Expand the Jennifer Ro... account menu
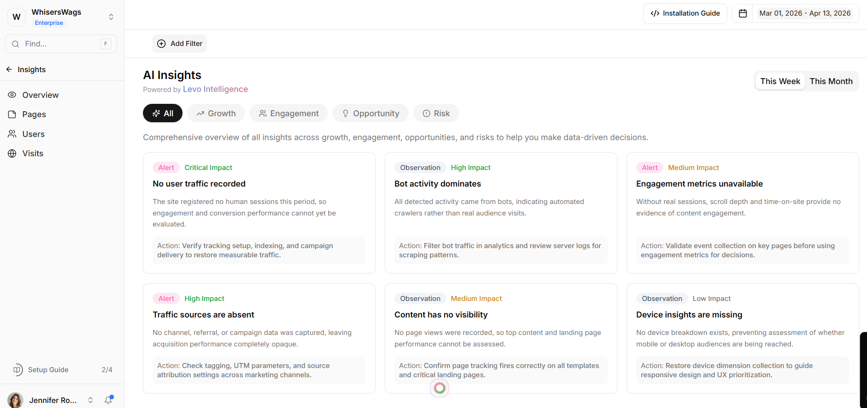Screen dimensions: 867x408 [91, 400]
